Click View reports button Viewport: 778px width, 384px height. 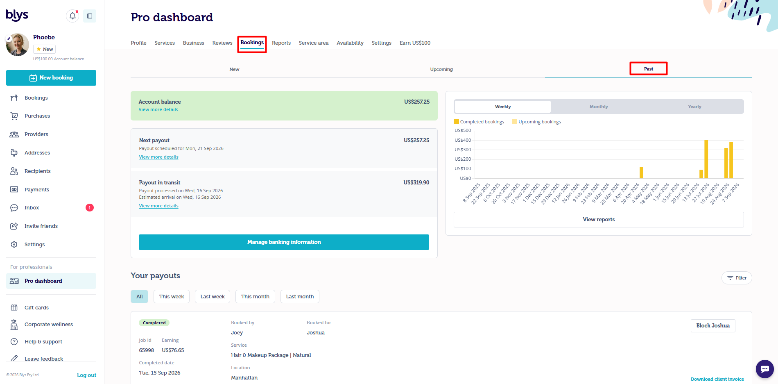coord(599,220)
